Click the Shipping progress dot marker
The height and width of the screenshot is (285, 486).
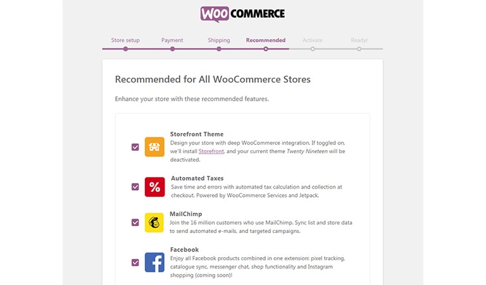pos(219,49)
